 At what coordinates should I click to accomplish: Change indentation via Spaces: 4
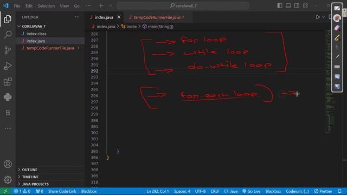[x=182, y=191]
